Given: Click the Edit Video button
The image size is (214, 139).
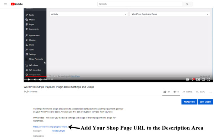Looking at the screenshot, I should 205,102.
